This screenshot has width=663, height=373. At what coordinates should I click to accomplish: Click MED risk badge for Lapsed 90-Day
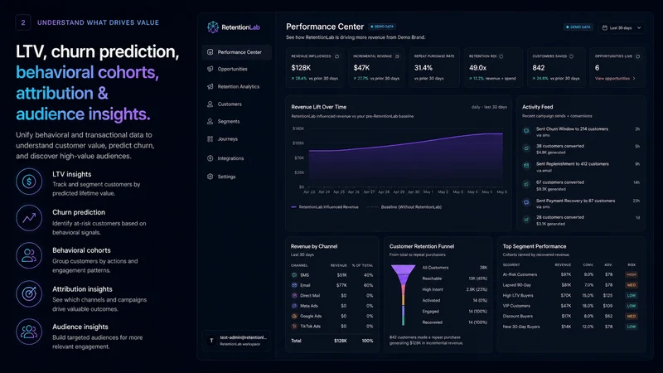coord(632,285)
